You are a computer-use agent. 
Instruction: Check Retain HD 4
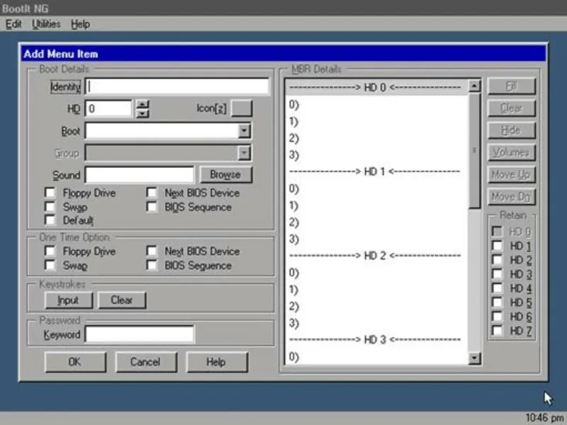coord(498,288)
